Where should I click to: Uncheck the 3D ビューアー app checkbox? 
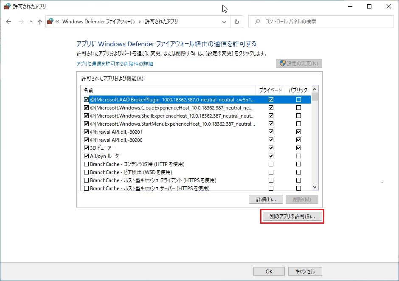coord(86,148)
